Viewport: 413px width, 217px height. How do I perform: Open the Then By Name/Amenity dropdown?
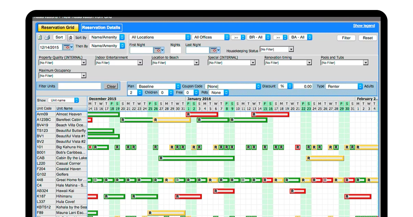(107, 46)
